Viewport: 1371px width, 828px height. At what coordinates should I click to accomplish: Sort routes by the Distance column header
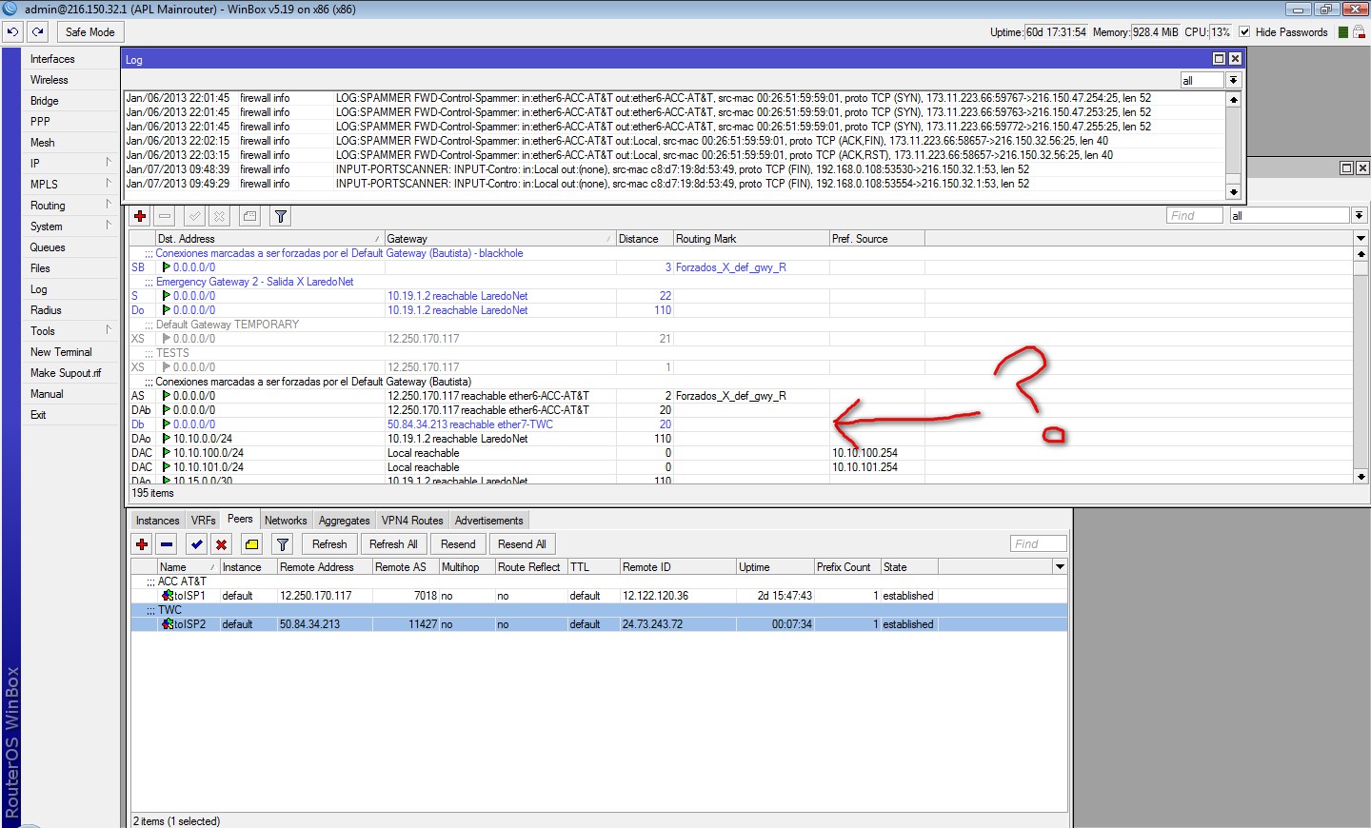click(645, 239)
